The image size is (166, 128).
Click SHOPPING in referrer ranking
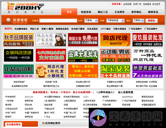click(127, 97)
